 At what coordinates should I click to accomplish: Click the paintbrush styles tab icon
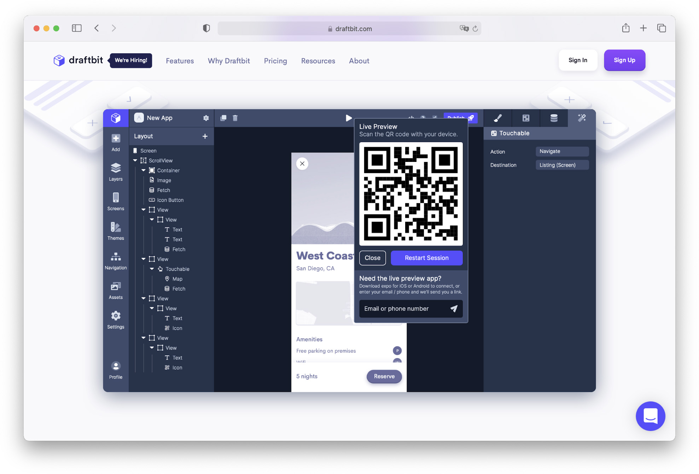497,118
